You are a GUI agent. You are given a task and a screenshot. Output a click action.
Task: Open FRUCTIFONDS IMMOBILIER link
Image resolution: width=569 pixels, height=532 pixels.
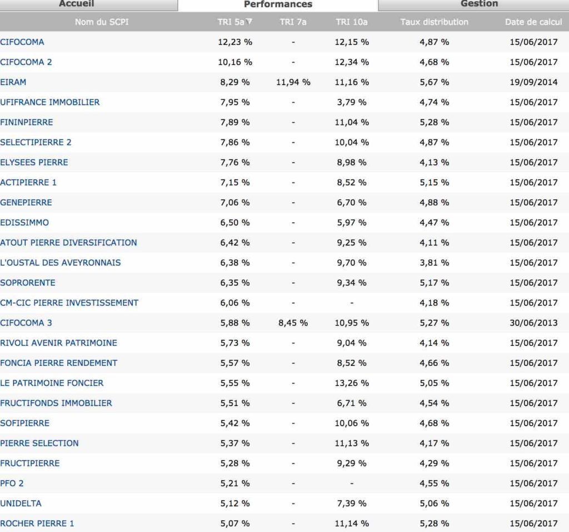[56, 403]
